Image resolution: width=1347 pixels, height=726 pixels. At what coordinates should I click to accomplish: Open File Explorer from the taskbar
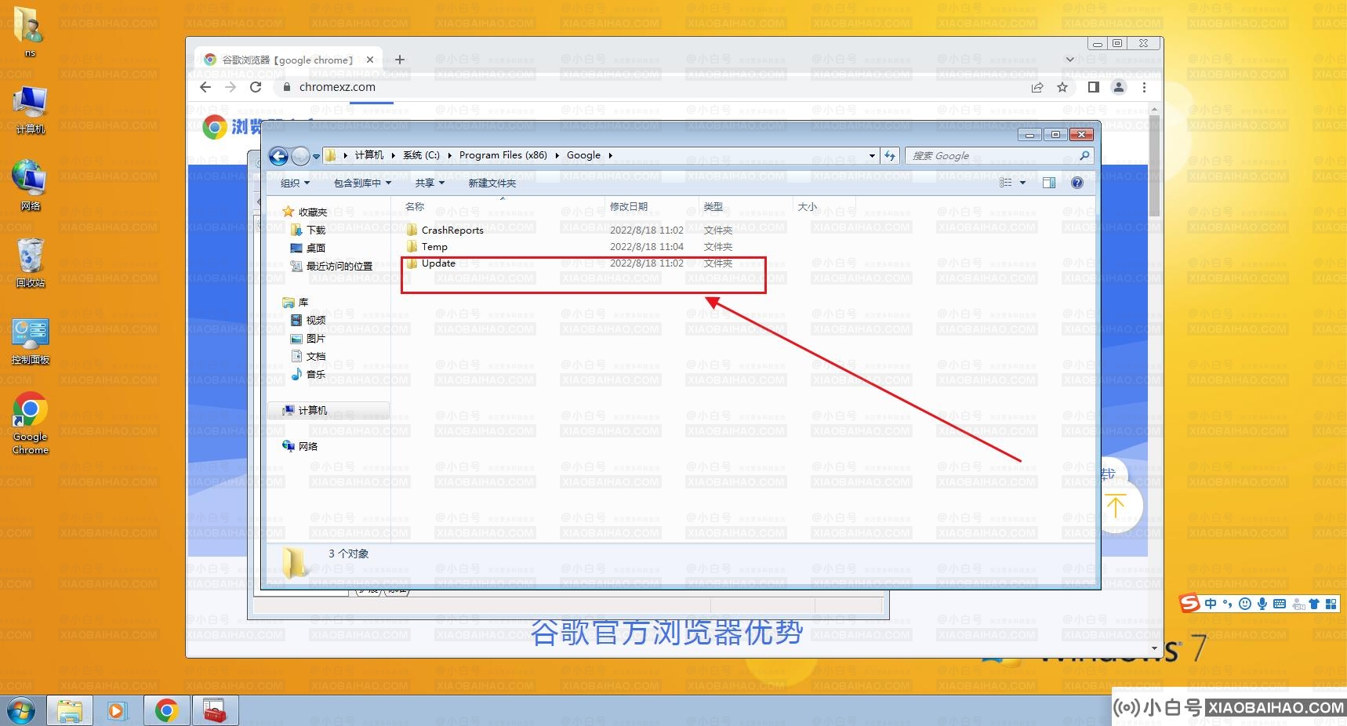70,710
